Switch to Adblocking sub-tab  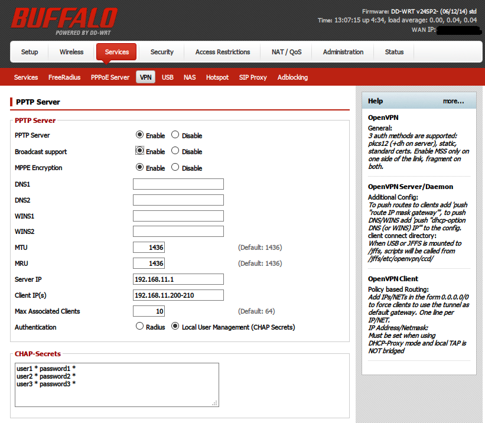click(x=292, y=77)
